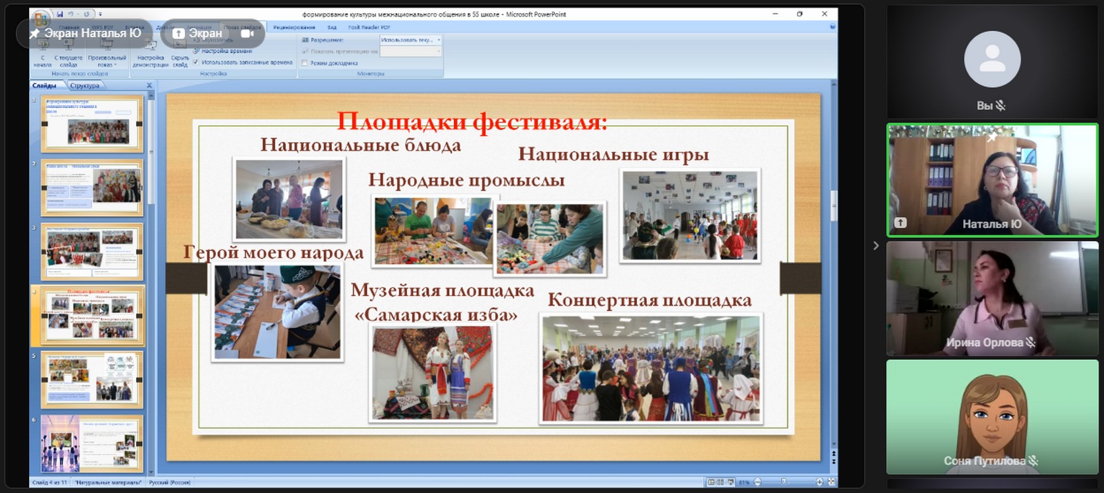
Task: Open the Рецензирование ribbon tab
Action: click(294, 28)
